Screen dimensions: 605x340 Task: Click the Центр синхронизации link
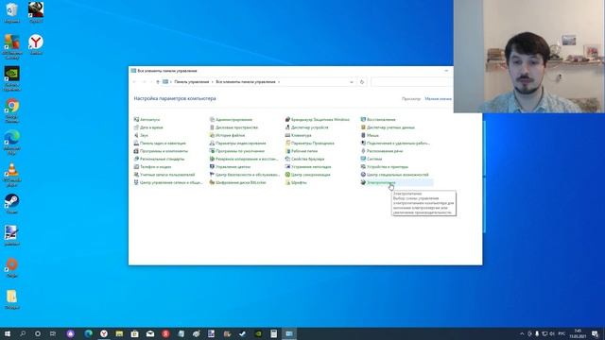pyautogui.click(x=311, y=175)
